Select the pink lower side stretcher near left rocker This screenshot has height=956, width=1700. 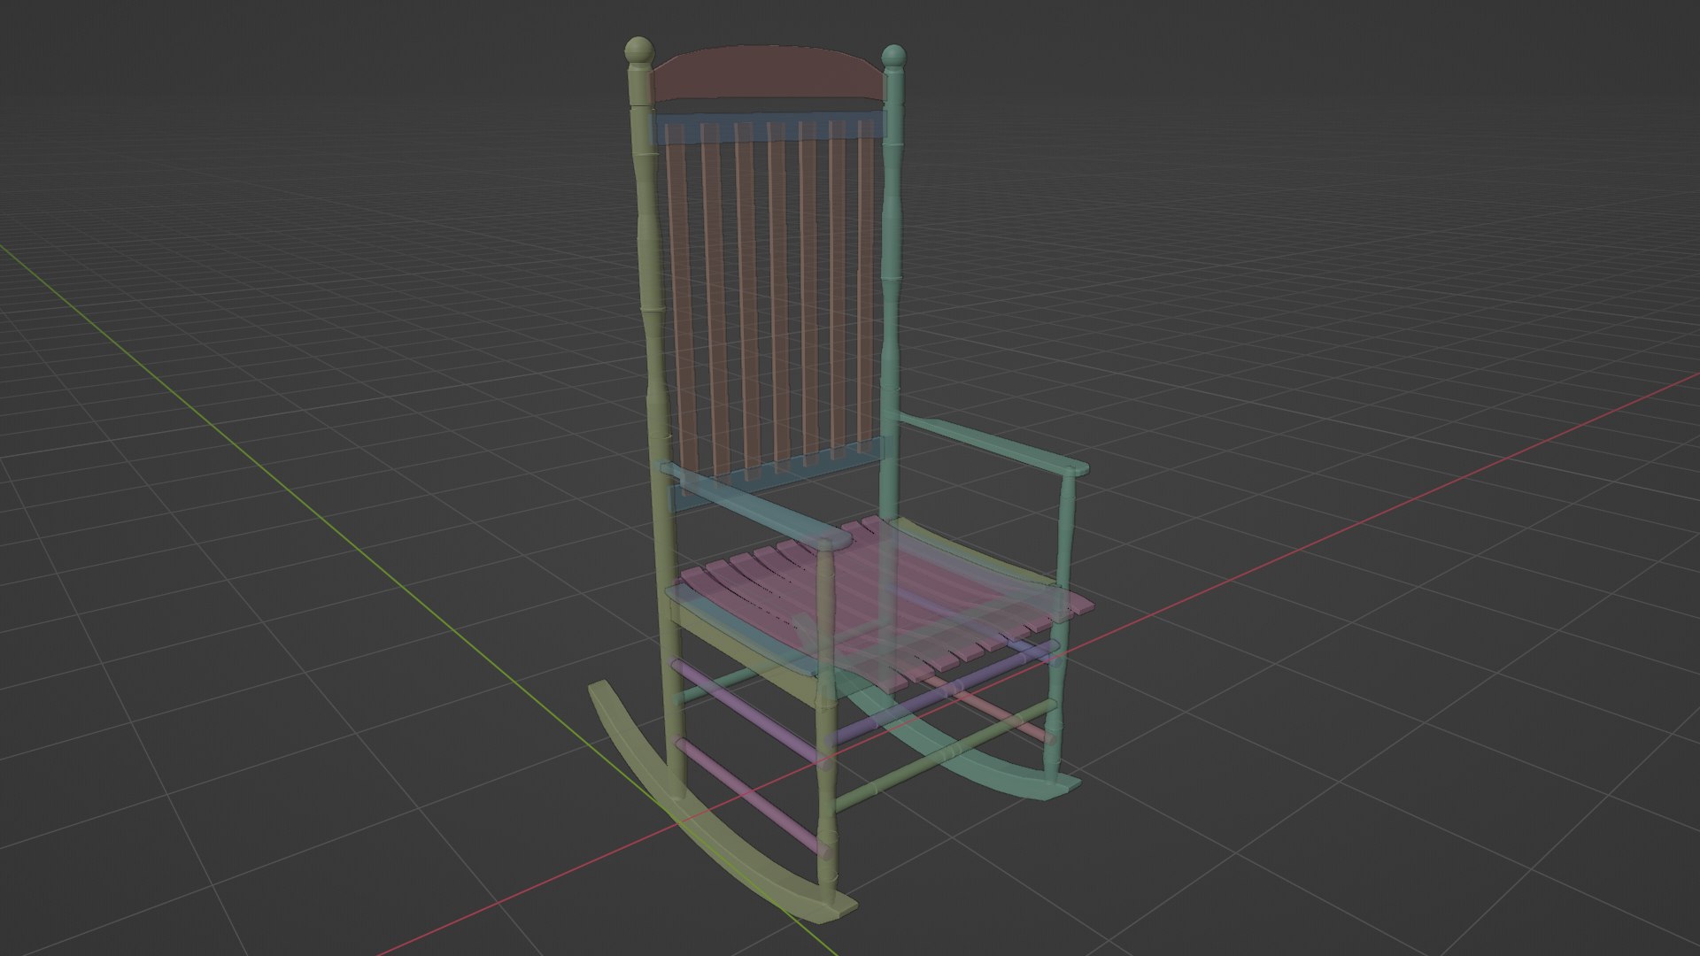(752, 798)
